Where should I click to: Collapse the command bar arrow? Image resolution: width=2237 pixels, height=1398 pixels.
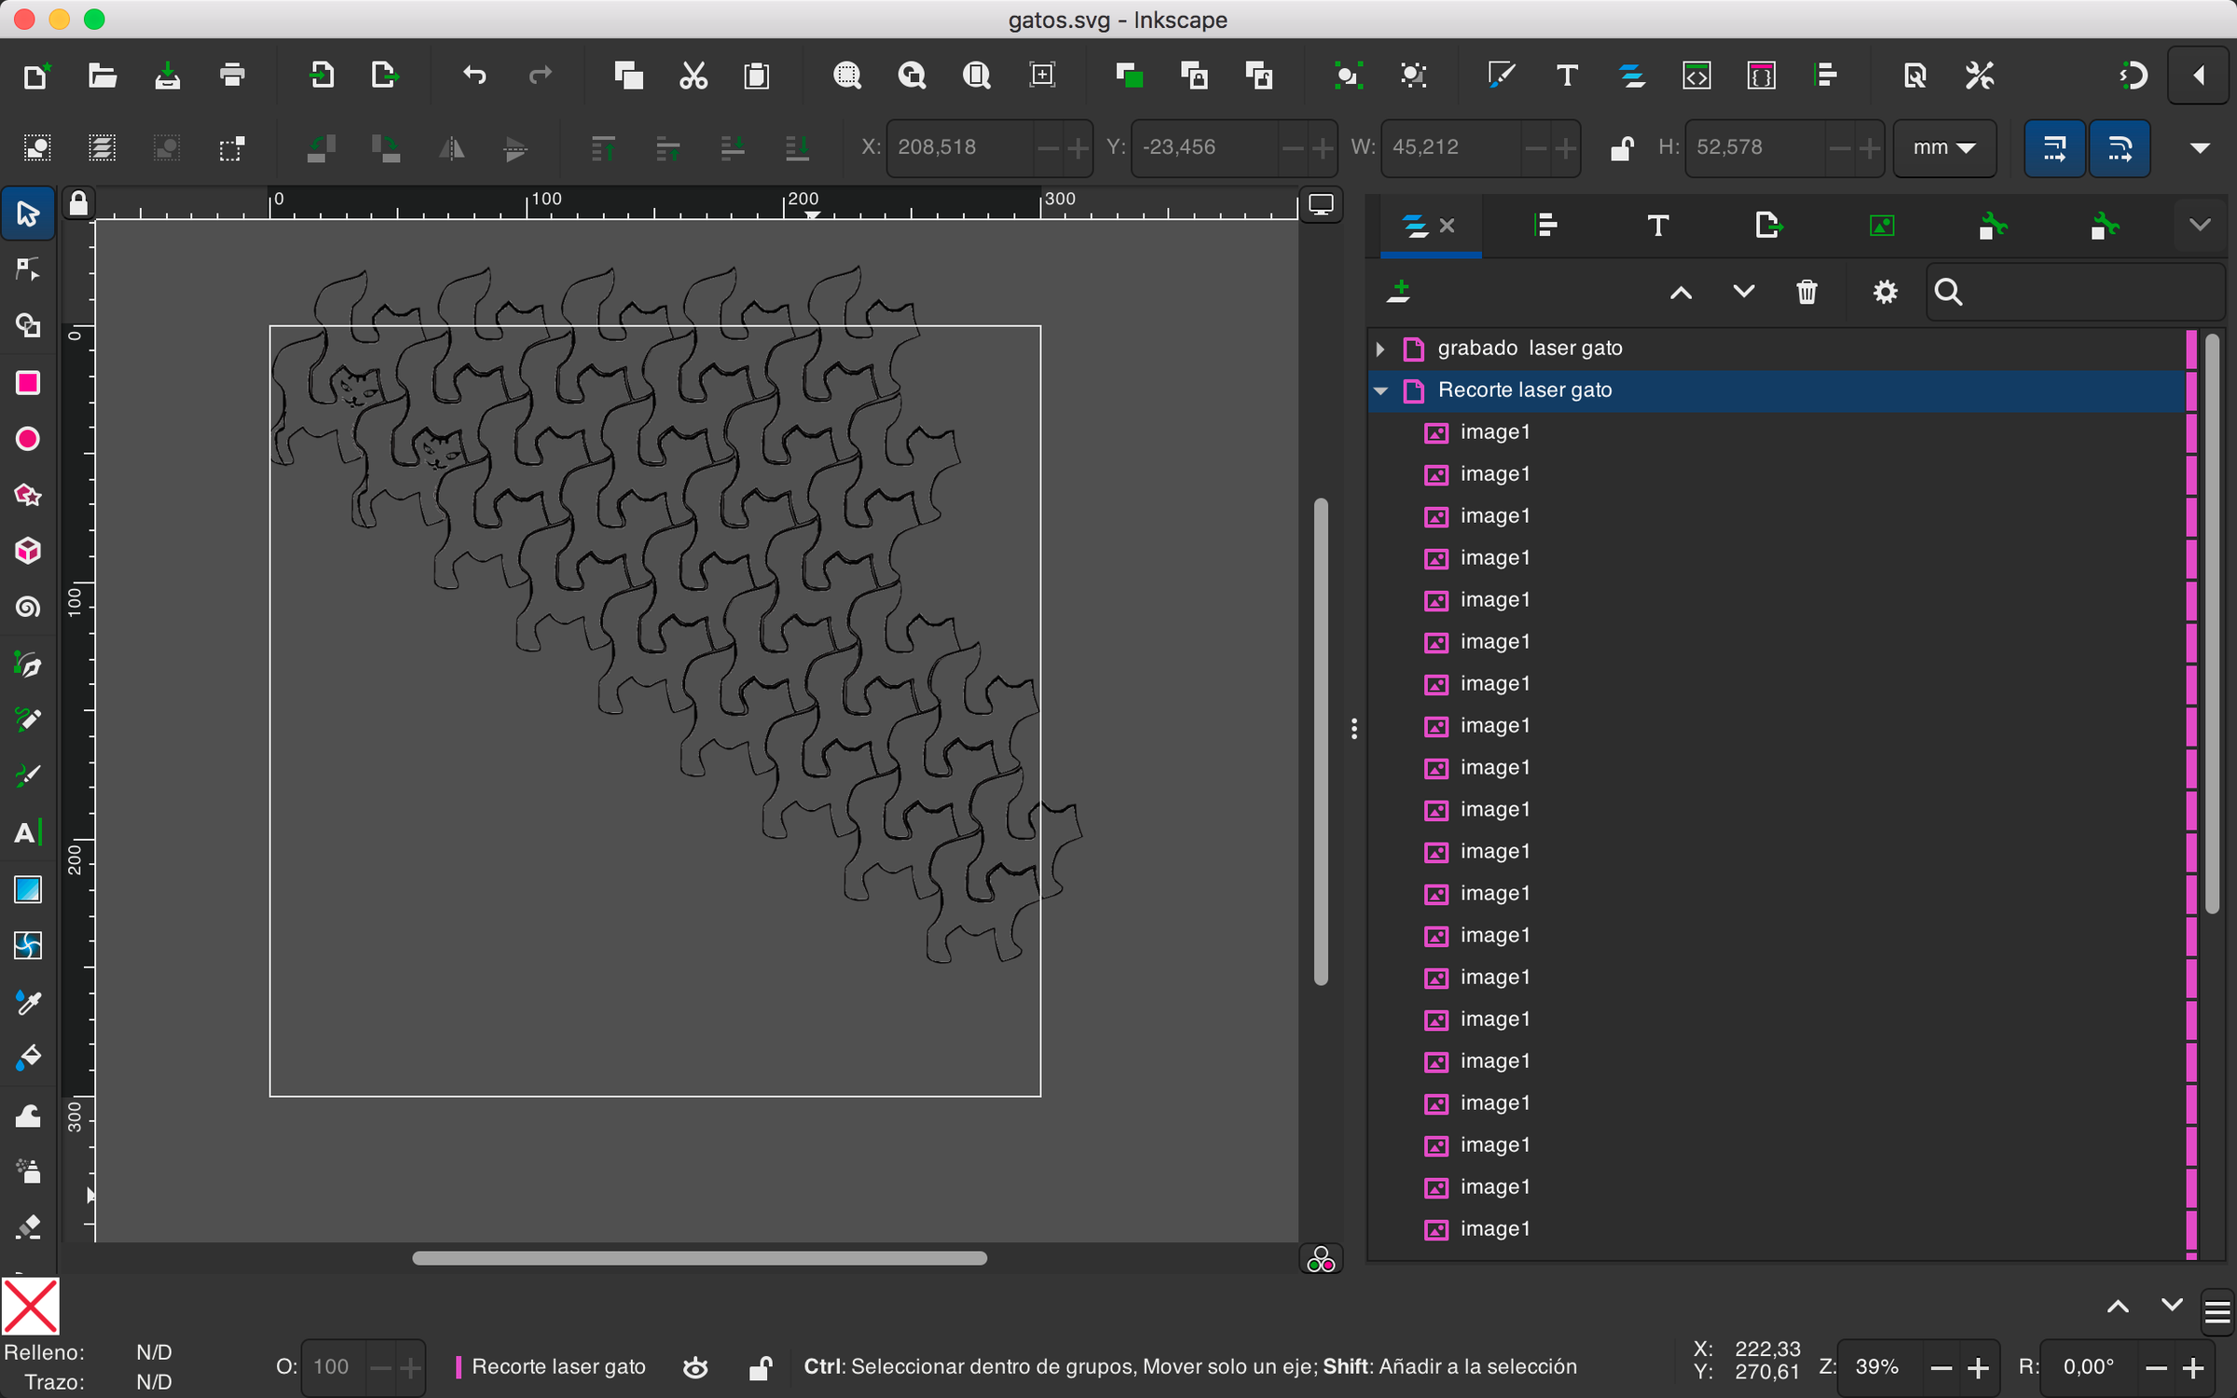pyautogui.click(x=2200, y=75)
